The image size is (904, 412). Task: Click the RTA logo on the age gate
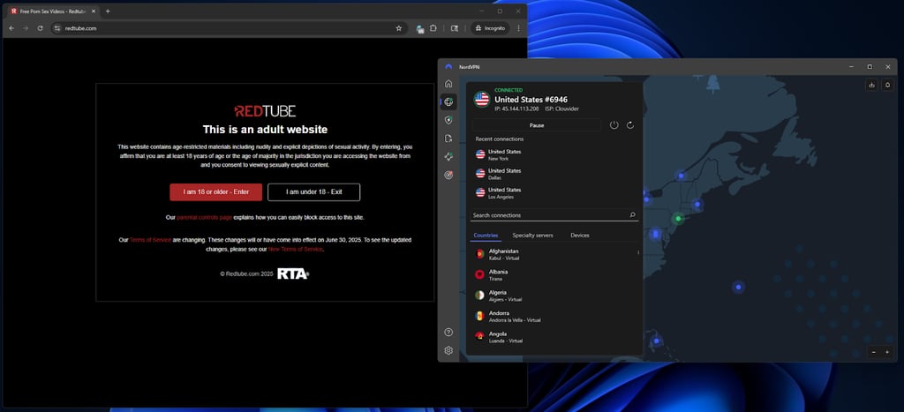[x=293, y=273]
